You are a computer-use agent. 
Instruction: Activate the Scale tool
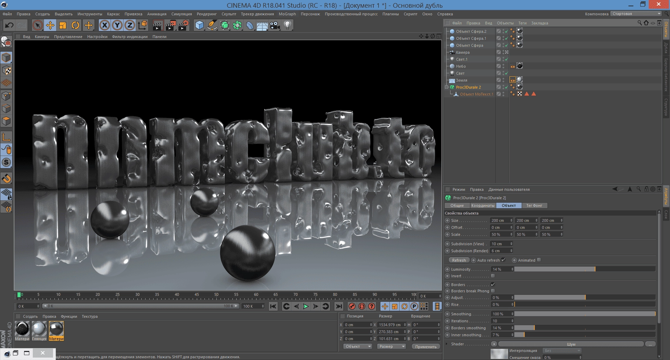[63, 25]
